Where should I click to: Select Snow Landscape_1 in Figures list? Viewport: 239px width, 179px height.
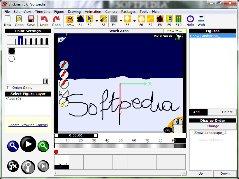(213, 36)
